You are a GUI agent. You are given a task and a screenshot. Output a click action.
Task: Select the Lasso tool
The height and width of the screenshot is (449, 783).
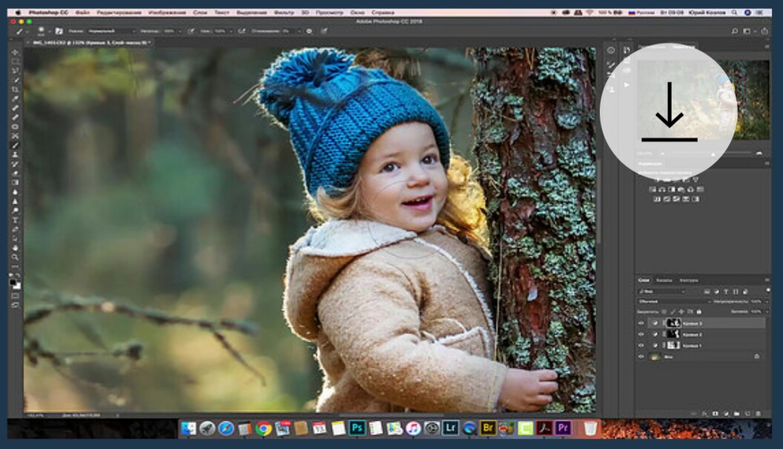[15, 70]
